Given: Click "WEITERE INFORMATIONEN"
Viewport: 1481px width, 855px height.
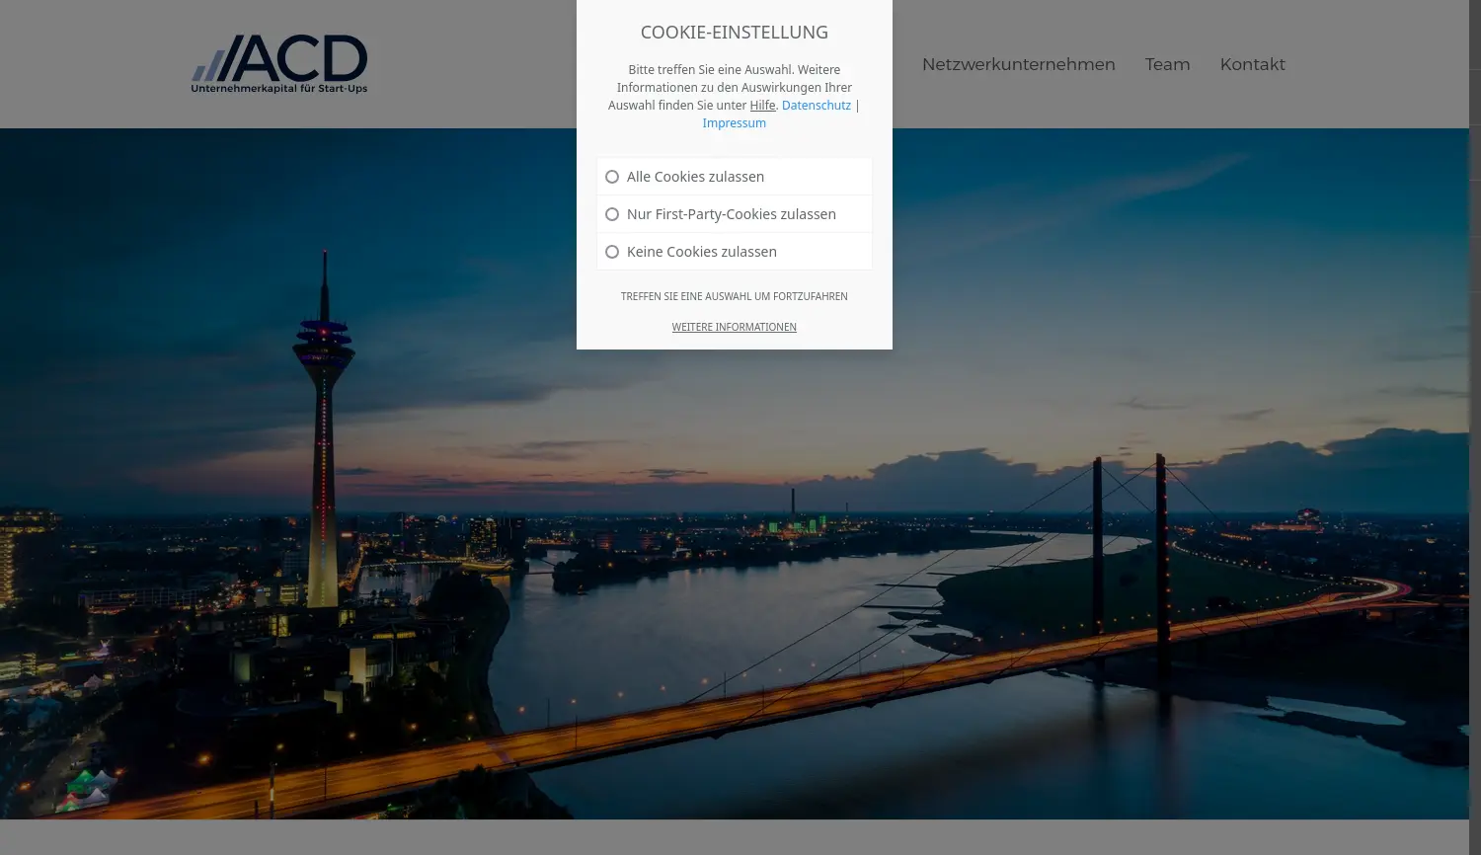Looking at the screenshot, I should coord(734,327).
